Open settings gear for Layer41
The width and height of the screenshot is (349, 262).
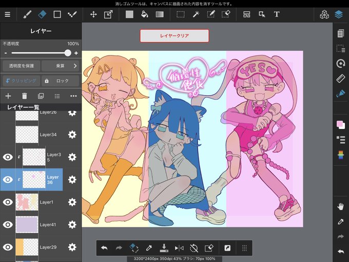72,224
